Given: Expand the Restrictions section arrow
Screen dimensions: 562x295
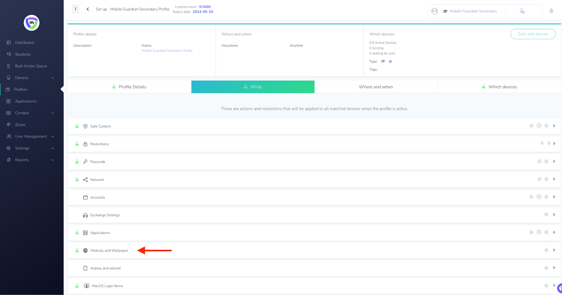Looking at the screenshot, I should click(554, 143).
